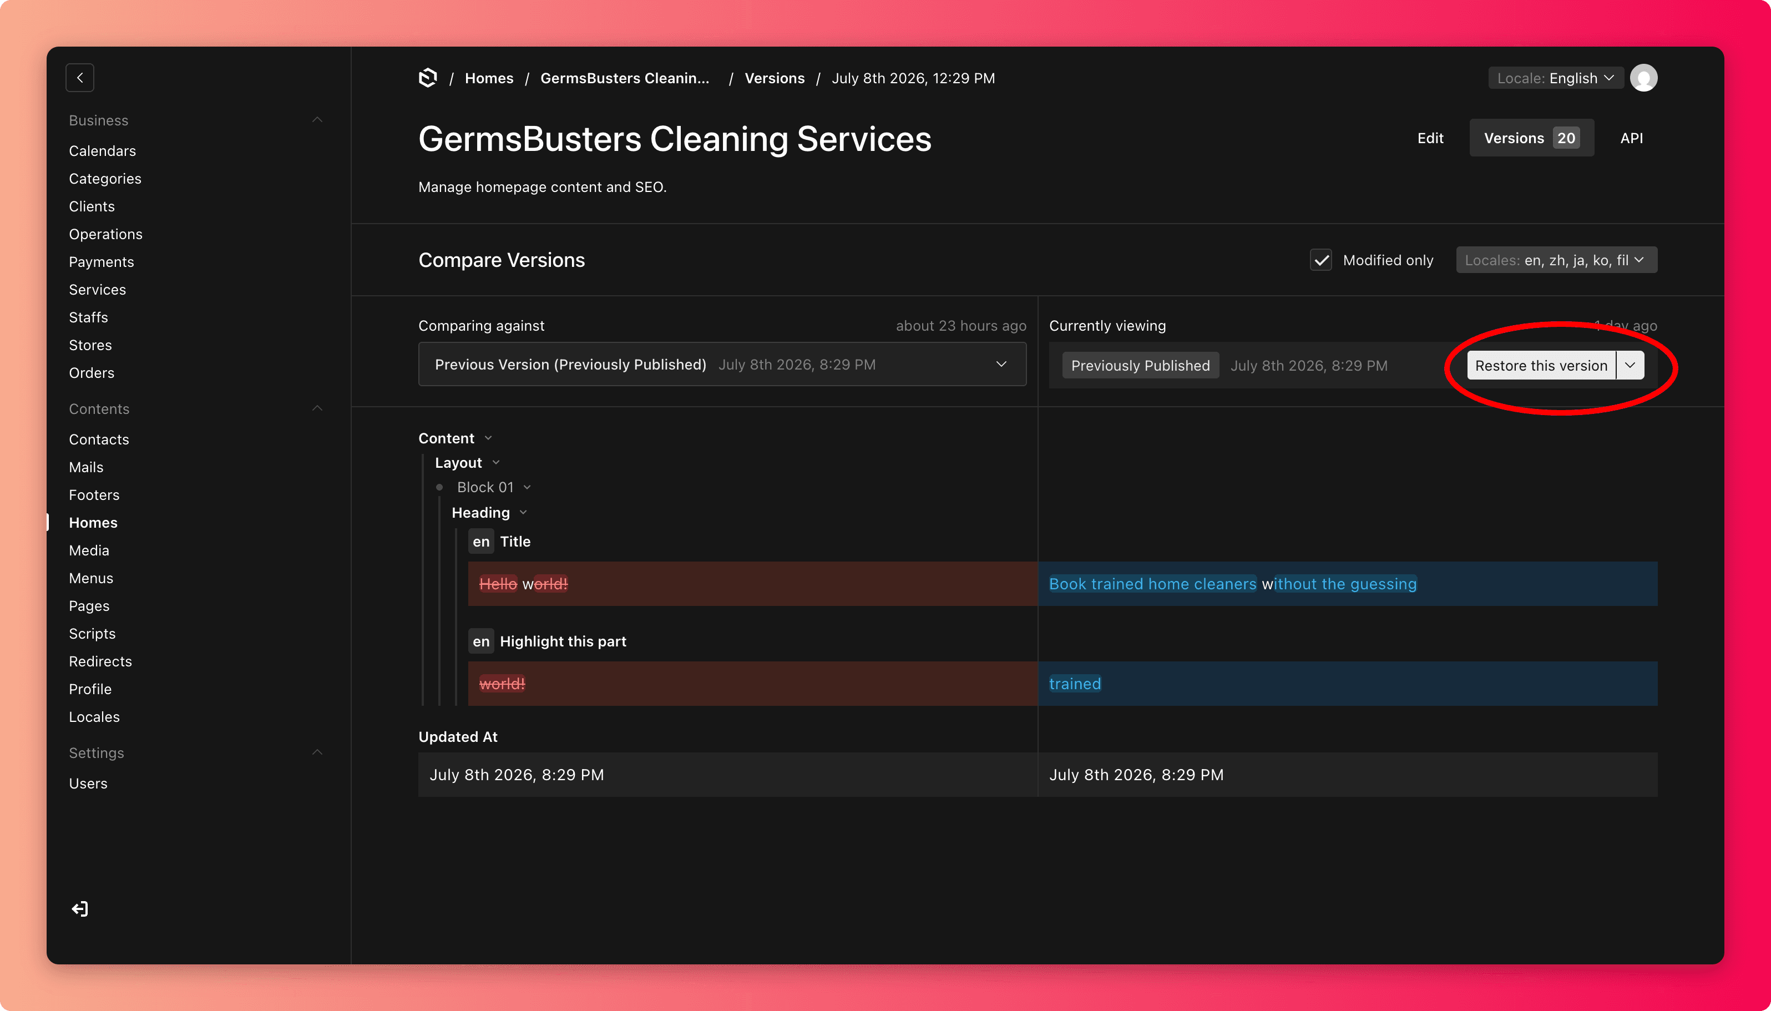Click the 'Highlight this part' field label
This screenshot has height=1011, width=1771.
[563, 641]
